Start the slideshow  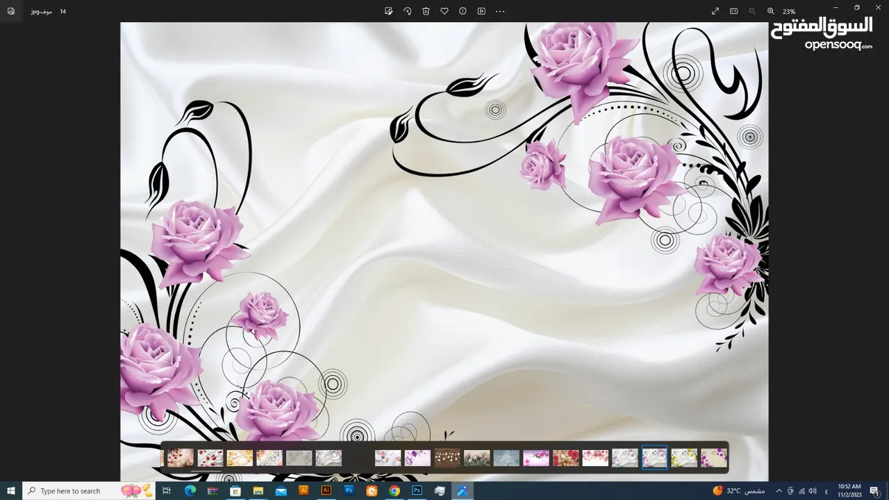pyautogui.click(x=481, y=11)
